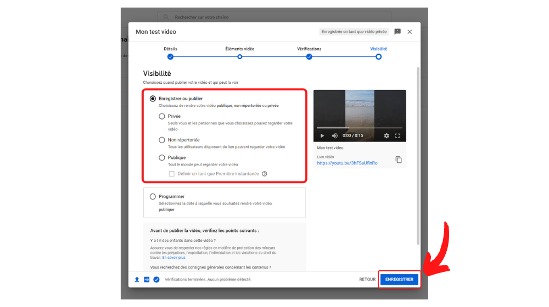Screen dimensions: 549x307
Task: Open the youtu.be video link
Action: pyautogui.click(x=348, y=163)
